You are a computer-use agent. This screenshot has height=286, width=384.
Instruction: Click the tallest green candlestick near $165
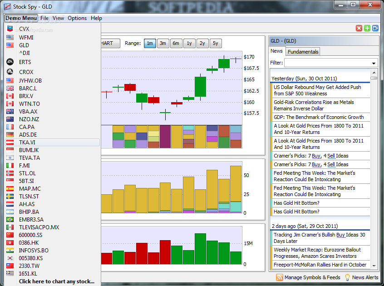pyautogui.click(x=200, y=86)
